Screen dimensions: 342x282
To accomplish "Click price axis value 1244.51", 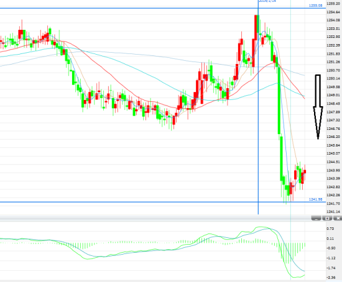I will [x=333, y=162].
